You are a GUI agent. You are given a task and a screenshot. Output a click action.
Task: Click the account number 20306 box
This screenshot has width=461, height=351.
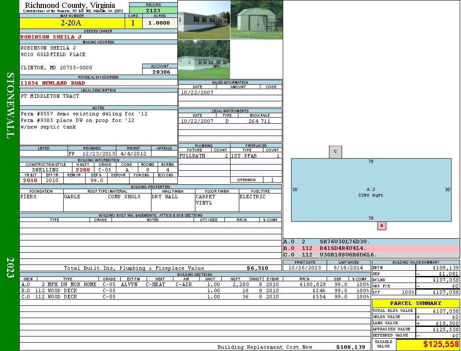click(x=160, y=72)
